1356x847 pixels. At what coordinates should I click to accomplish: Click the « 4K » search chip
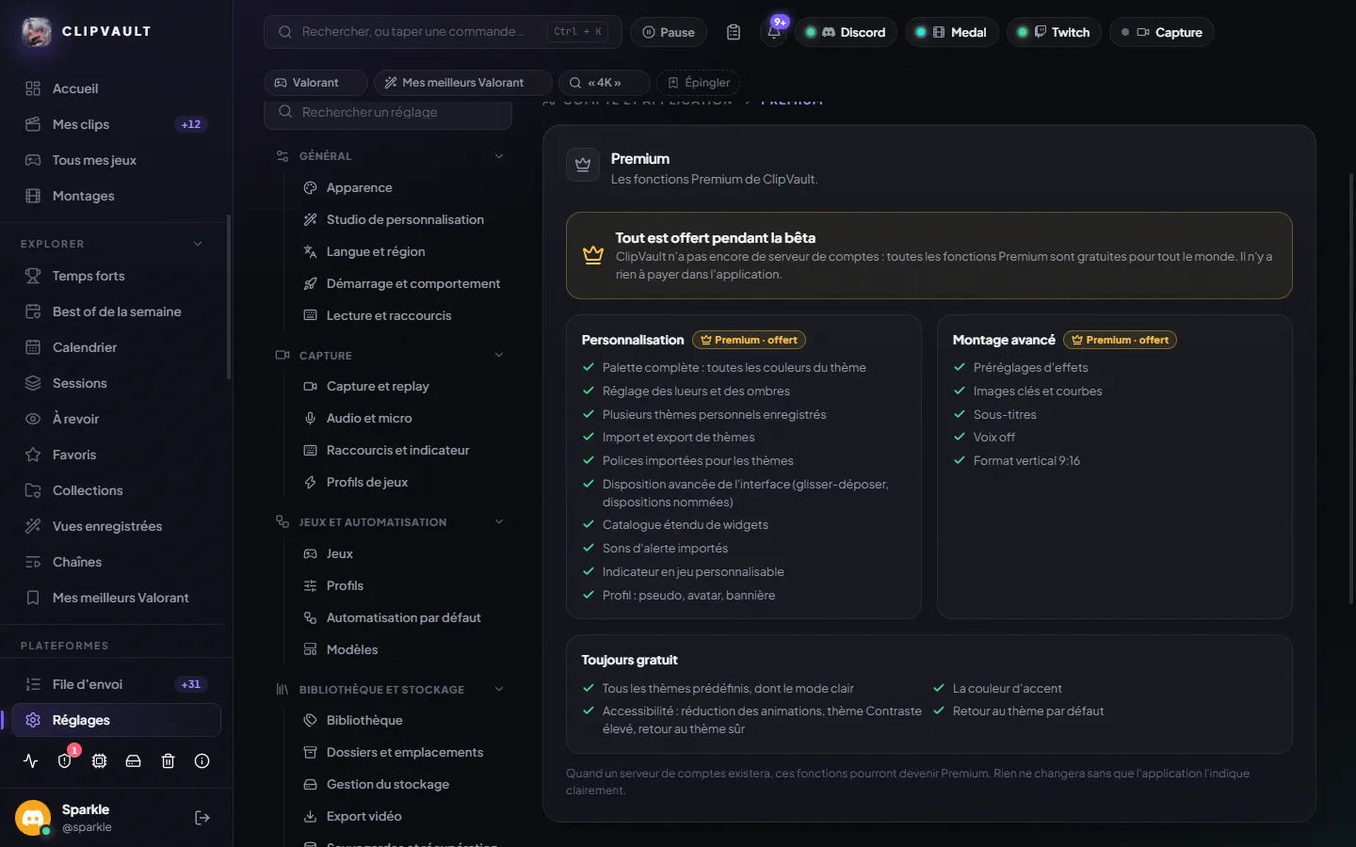coord(605,83)
